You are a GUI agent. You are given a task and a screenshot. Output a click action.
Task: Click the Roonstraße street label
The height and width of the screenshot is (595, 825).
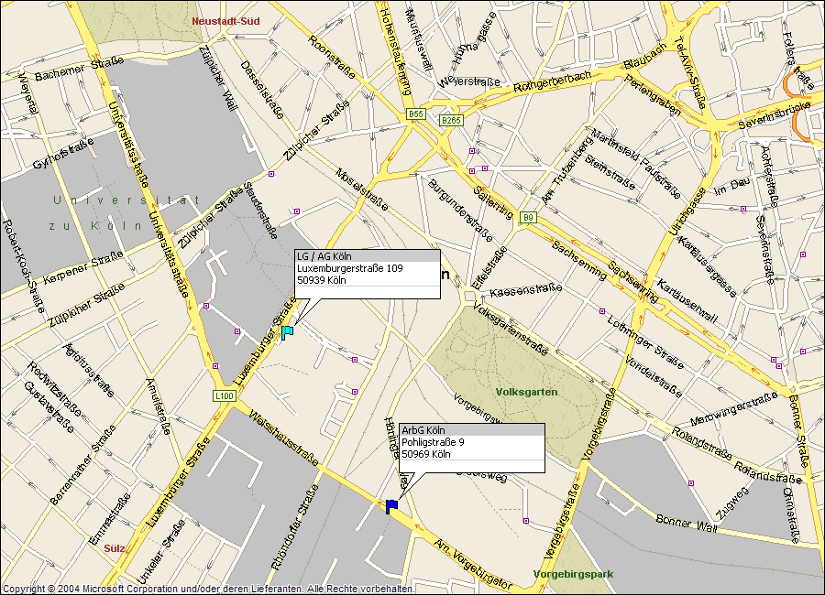(x=332, y=57)
